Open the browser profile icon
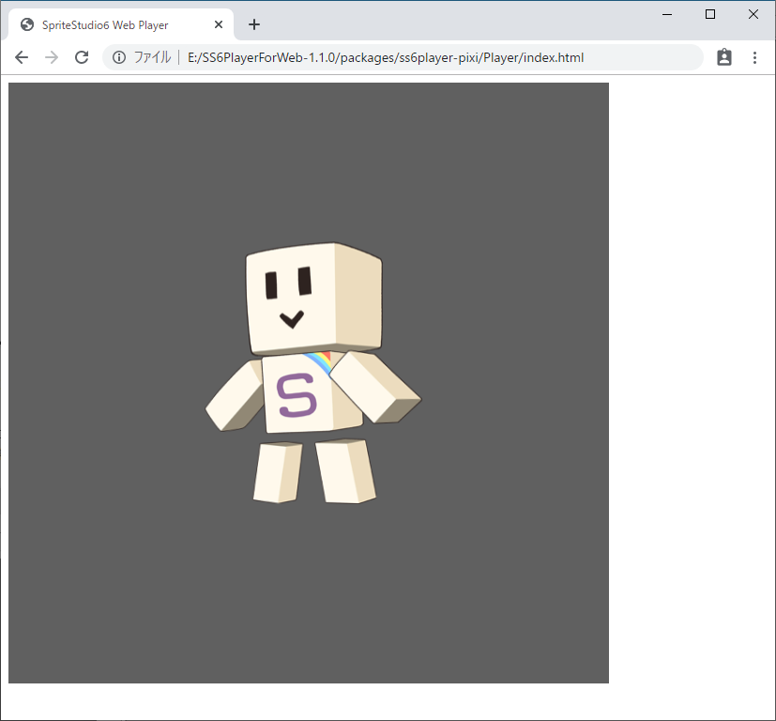This screenshot has height=721, width=776. (x=724, y=57)
